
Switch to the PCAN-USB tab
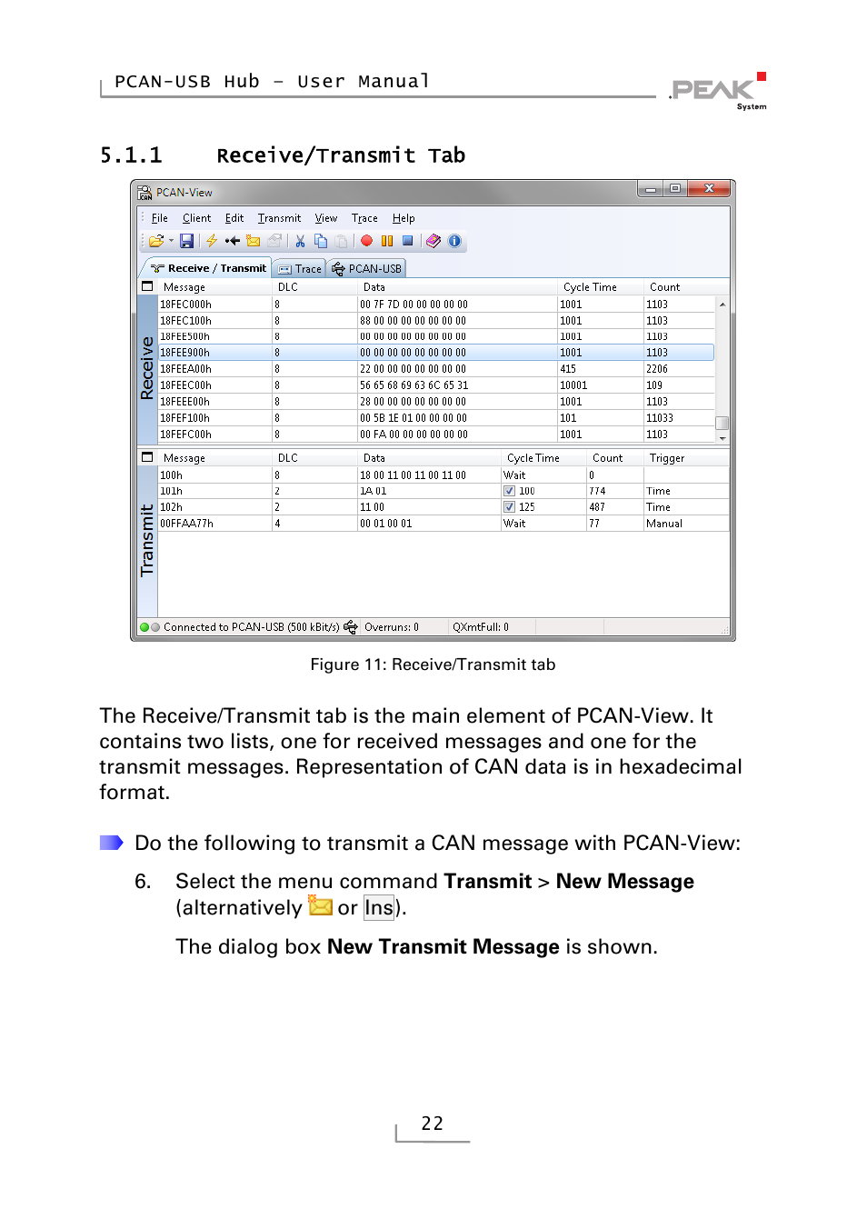366,269
